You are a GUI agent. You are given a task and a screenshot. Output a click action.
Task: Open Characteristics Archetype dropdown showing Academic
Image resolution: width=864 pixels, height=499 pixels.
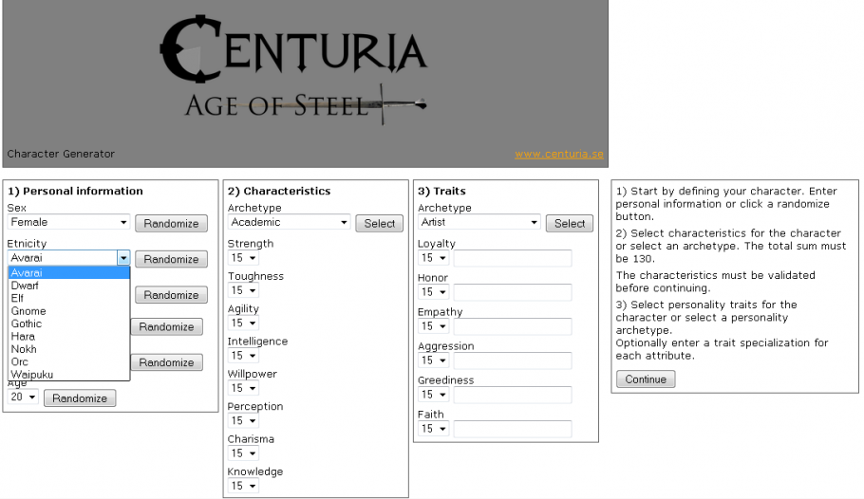pyautogui.click(x=290, y=222)
